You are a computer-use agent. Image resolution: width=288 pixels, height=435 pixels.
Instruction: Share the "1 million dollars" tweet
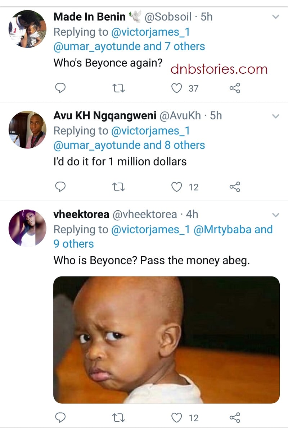coord(235,187)
